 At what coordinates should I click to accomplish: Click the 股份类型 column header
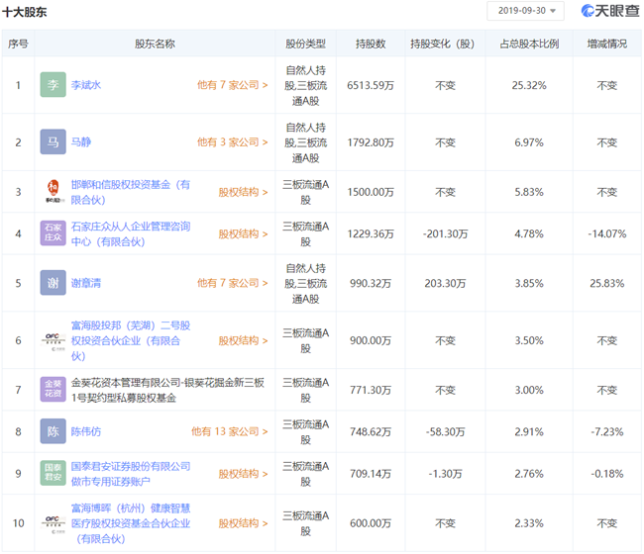tap(305, 44)
